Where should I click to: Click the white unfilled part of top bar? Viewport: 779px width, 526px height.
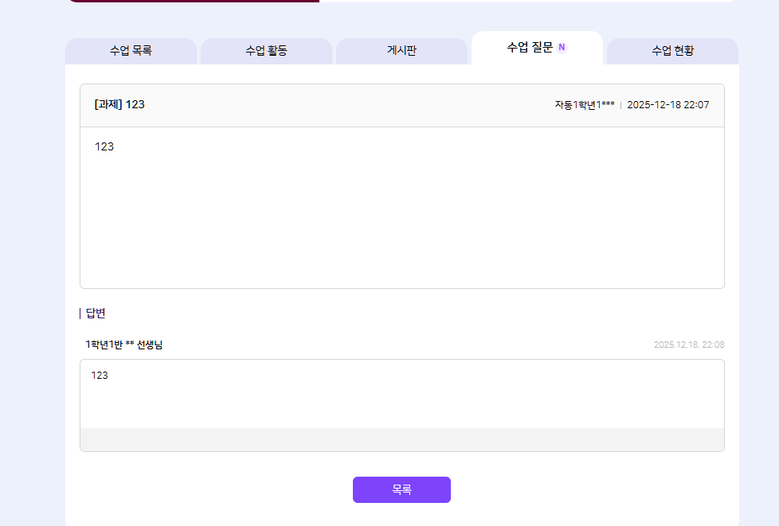[526, 1]
